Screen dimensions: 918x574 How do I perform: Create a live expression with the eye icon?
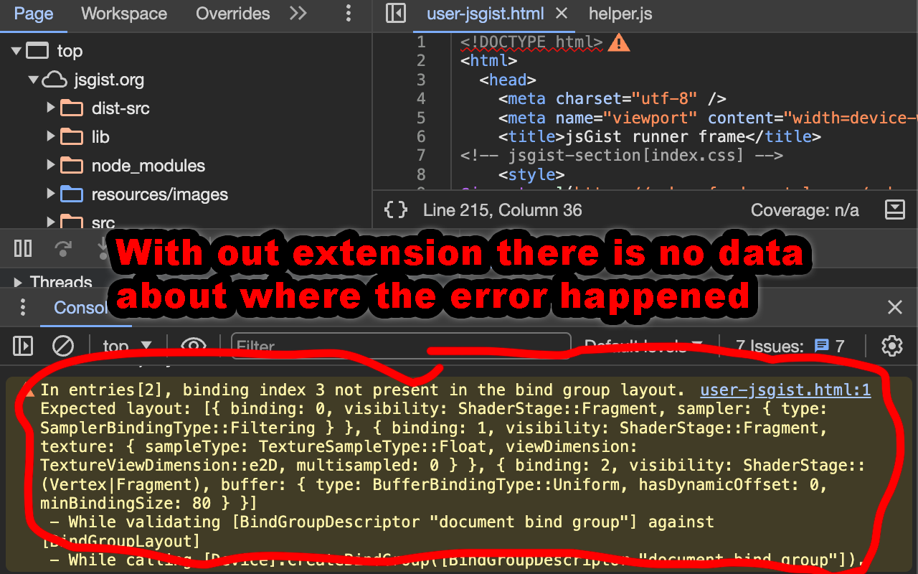pyautogui.click(x=194, y=345)
